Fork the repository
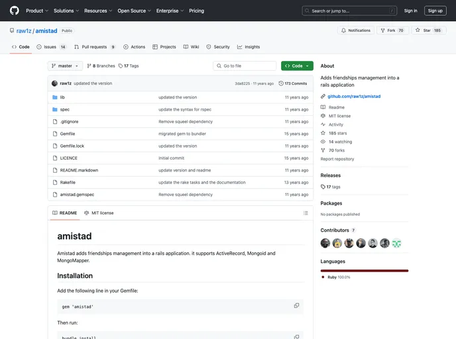The height and width of the screenshot is (339, 456). click(392, 30)
